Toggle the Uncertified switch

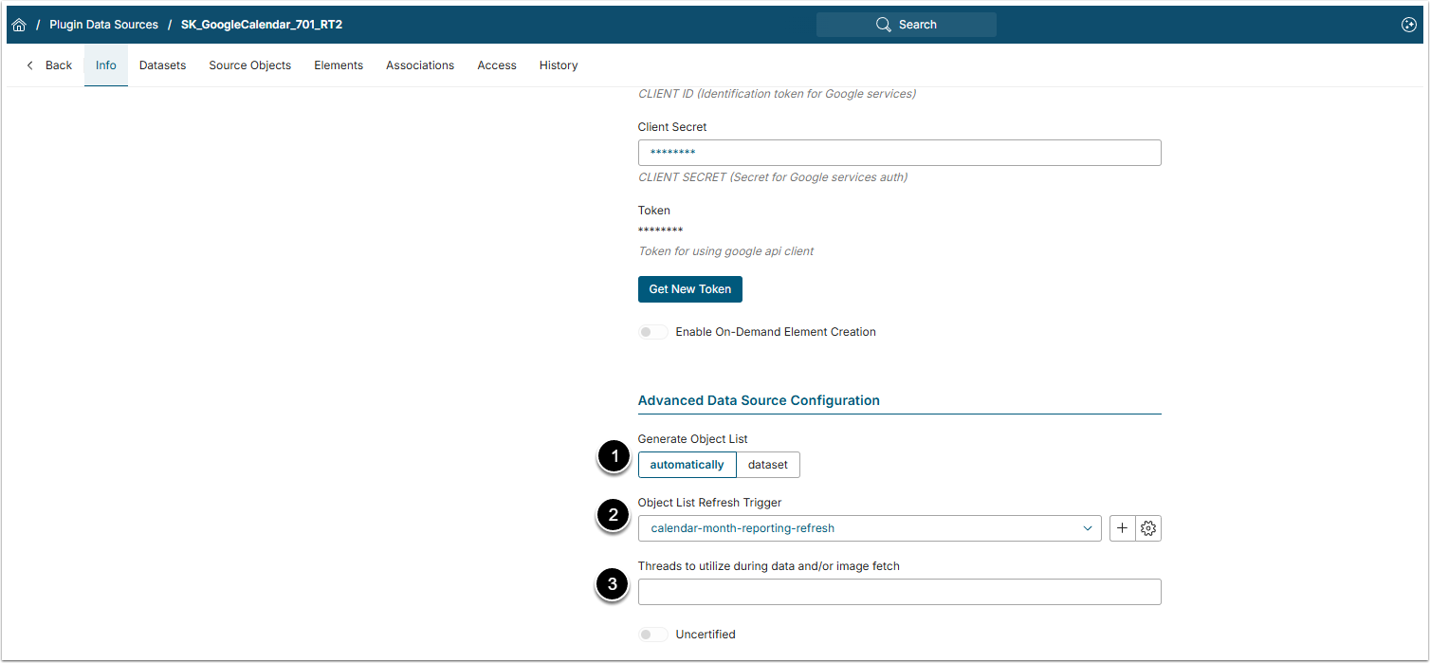(x=652, y=635)
